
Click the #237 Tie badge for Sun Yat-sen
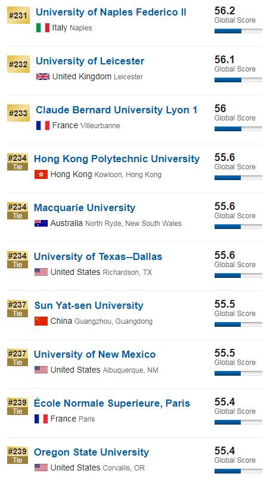click(x=17, y=309)
